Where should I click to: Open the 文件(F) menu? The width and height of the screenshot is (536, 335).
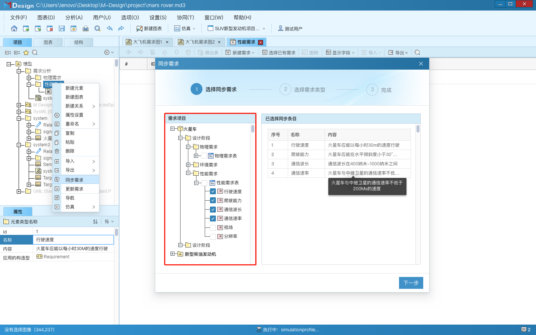19,17
